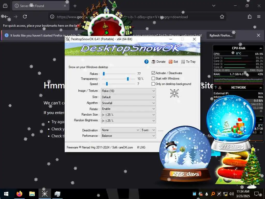Click the orange magnifier tray icon
Image resolution: width=265 pixels, height=199 pixels.
213,194
